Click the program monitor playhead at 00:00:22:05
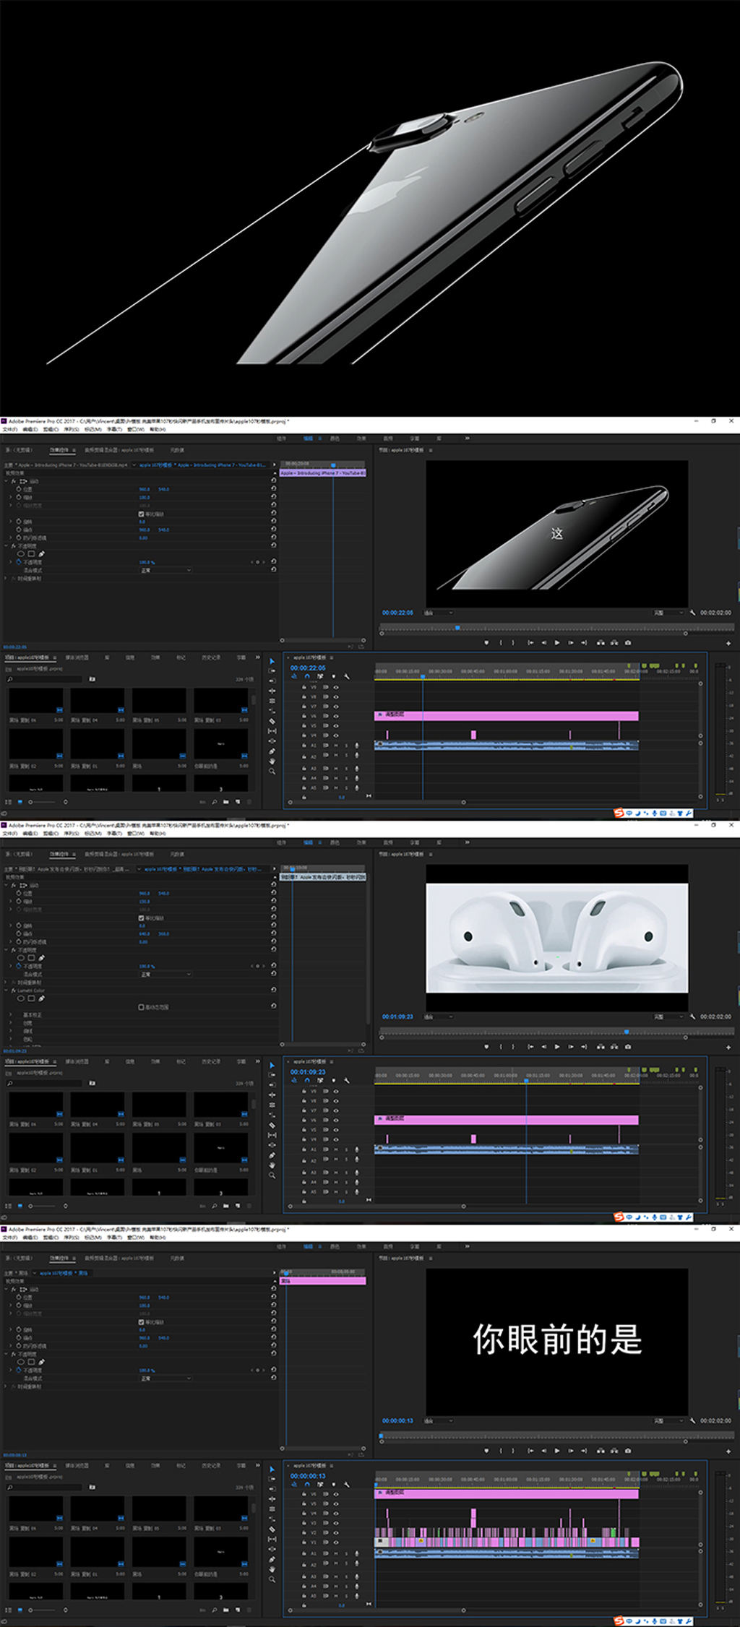This screenshot has height=1627, width=740. tap(457, 627)
